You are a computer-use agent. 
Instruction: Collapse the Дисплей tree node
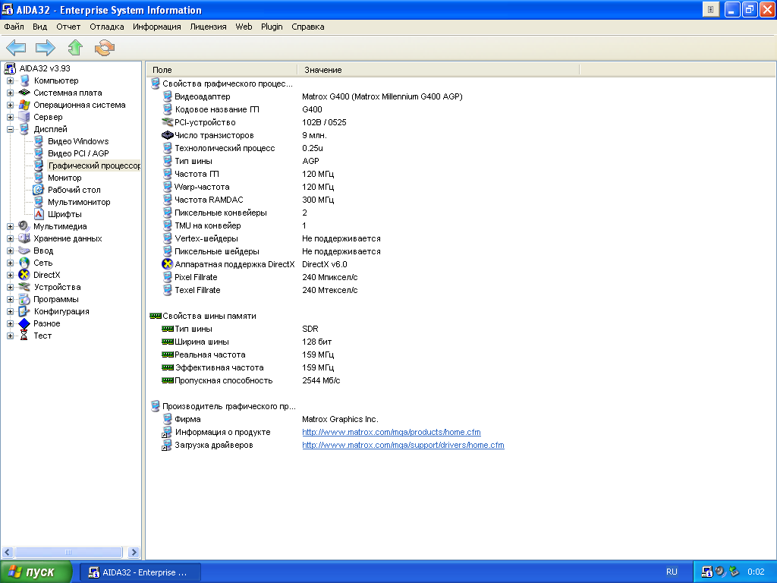(11, 129)
